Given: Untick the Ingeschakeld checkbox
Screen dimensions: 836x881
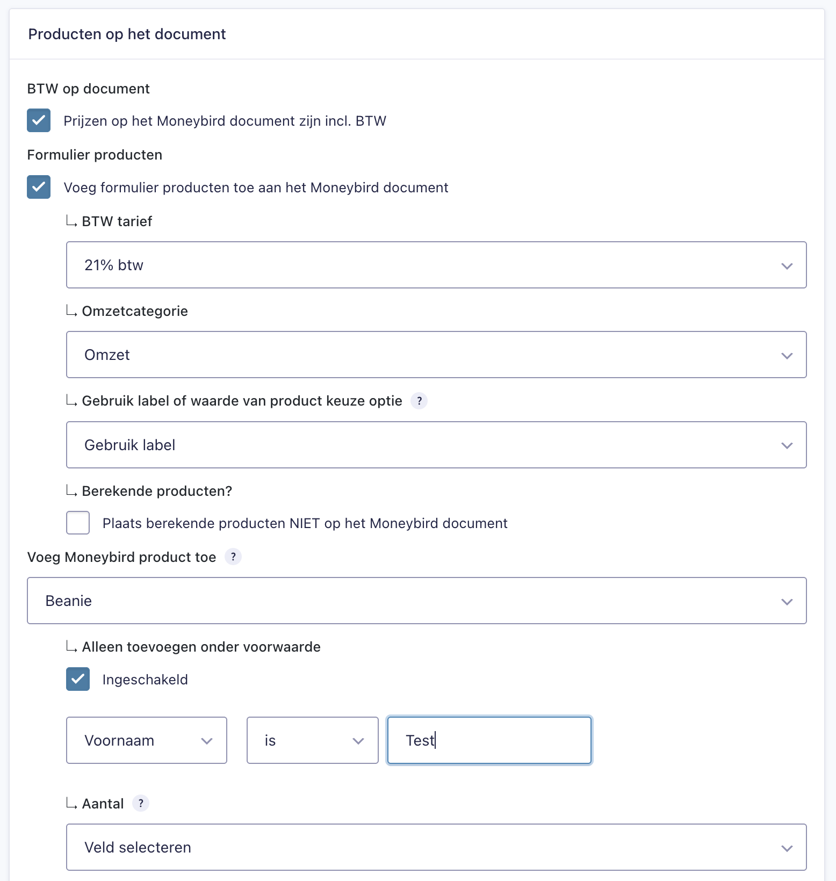Looking at the screenshot, I should pos(78,679).
